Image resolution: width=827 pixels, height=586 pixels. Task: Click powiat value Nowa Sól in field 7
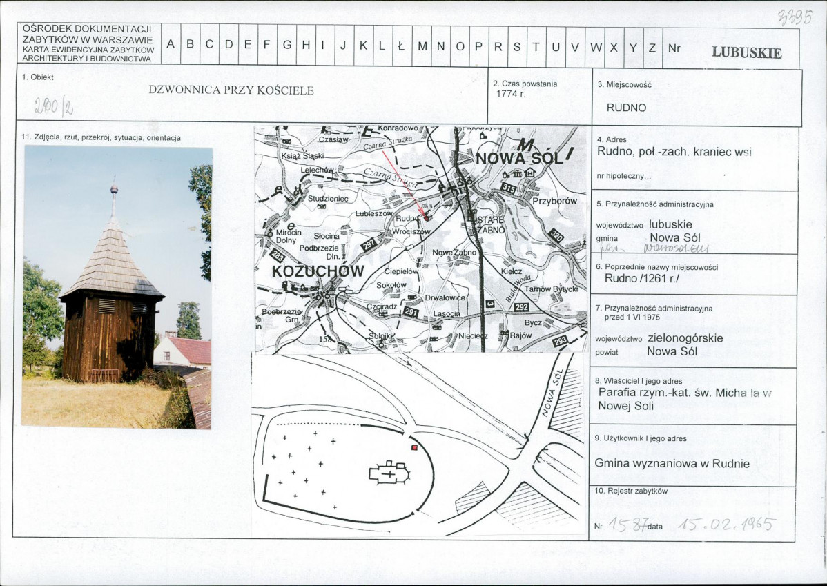click(x=672, y=351)
